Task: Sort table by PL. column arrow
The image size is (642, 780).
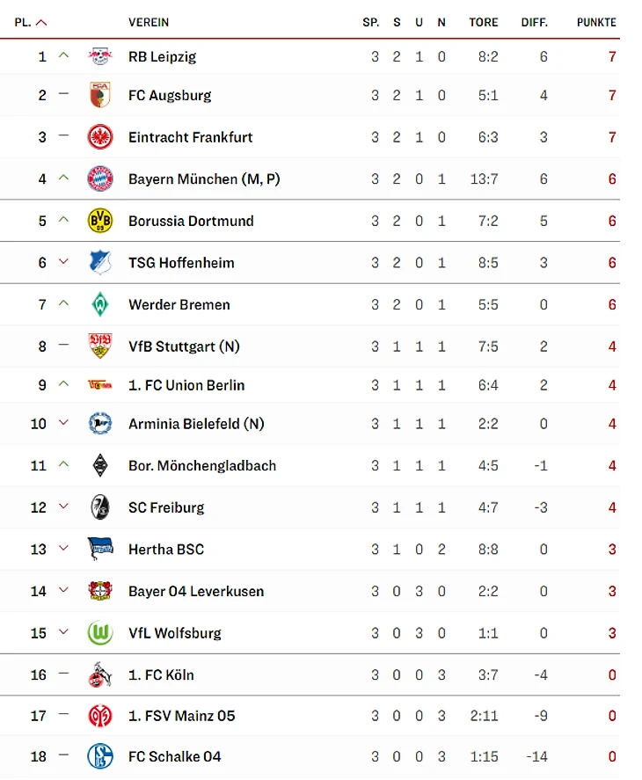Action: (x=41, y=23)
